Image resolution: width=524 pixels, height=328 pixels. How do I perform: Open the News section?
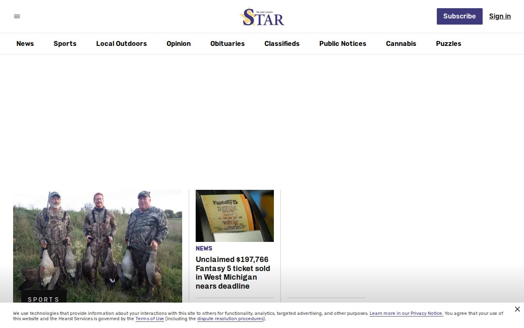(25, 43)
